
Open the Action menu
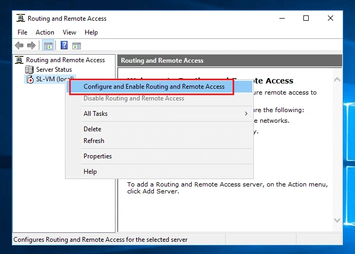pos(45,32)
